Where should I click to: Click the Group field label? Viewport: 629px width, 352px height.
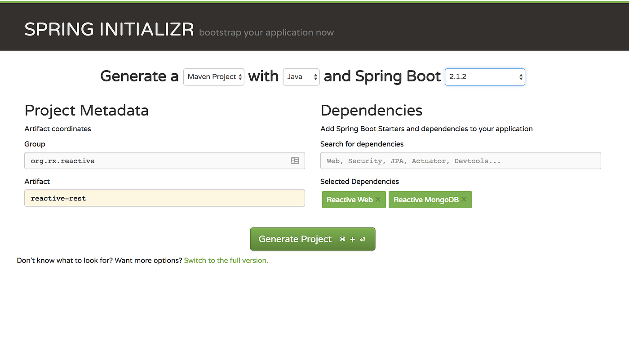tap(35, 144)
